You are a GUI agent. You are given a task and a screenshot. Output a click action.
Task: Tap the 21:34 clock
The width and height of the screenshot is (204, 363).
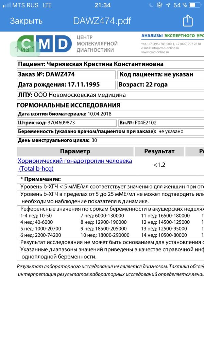pos(103,5)
